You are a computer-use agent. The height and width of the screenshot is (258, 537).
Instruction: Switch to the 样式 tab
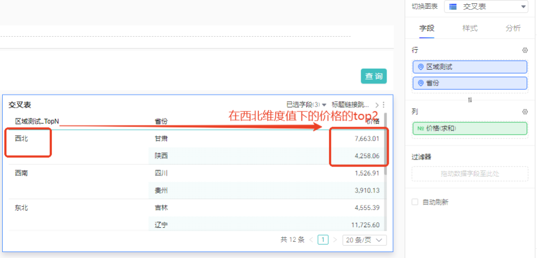470,28
